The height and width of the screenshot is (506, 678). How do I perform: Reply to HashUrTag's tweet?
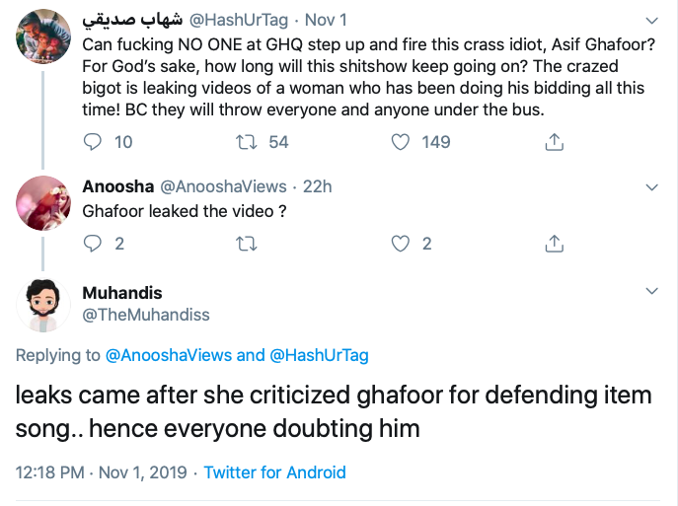point(94,142)
